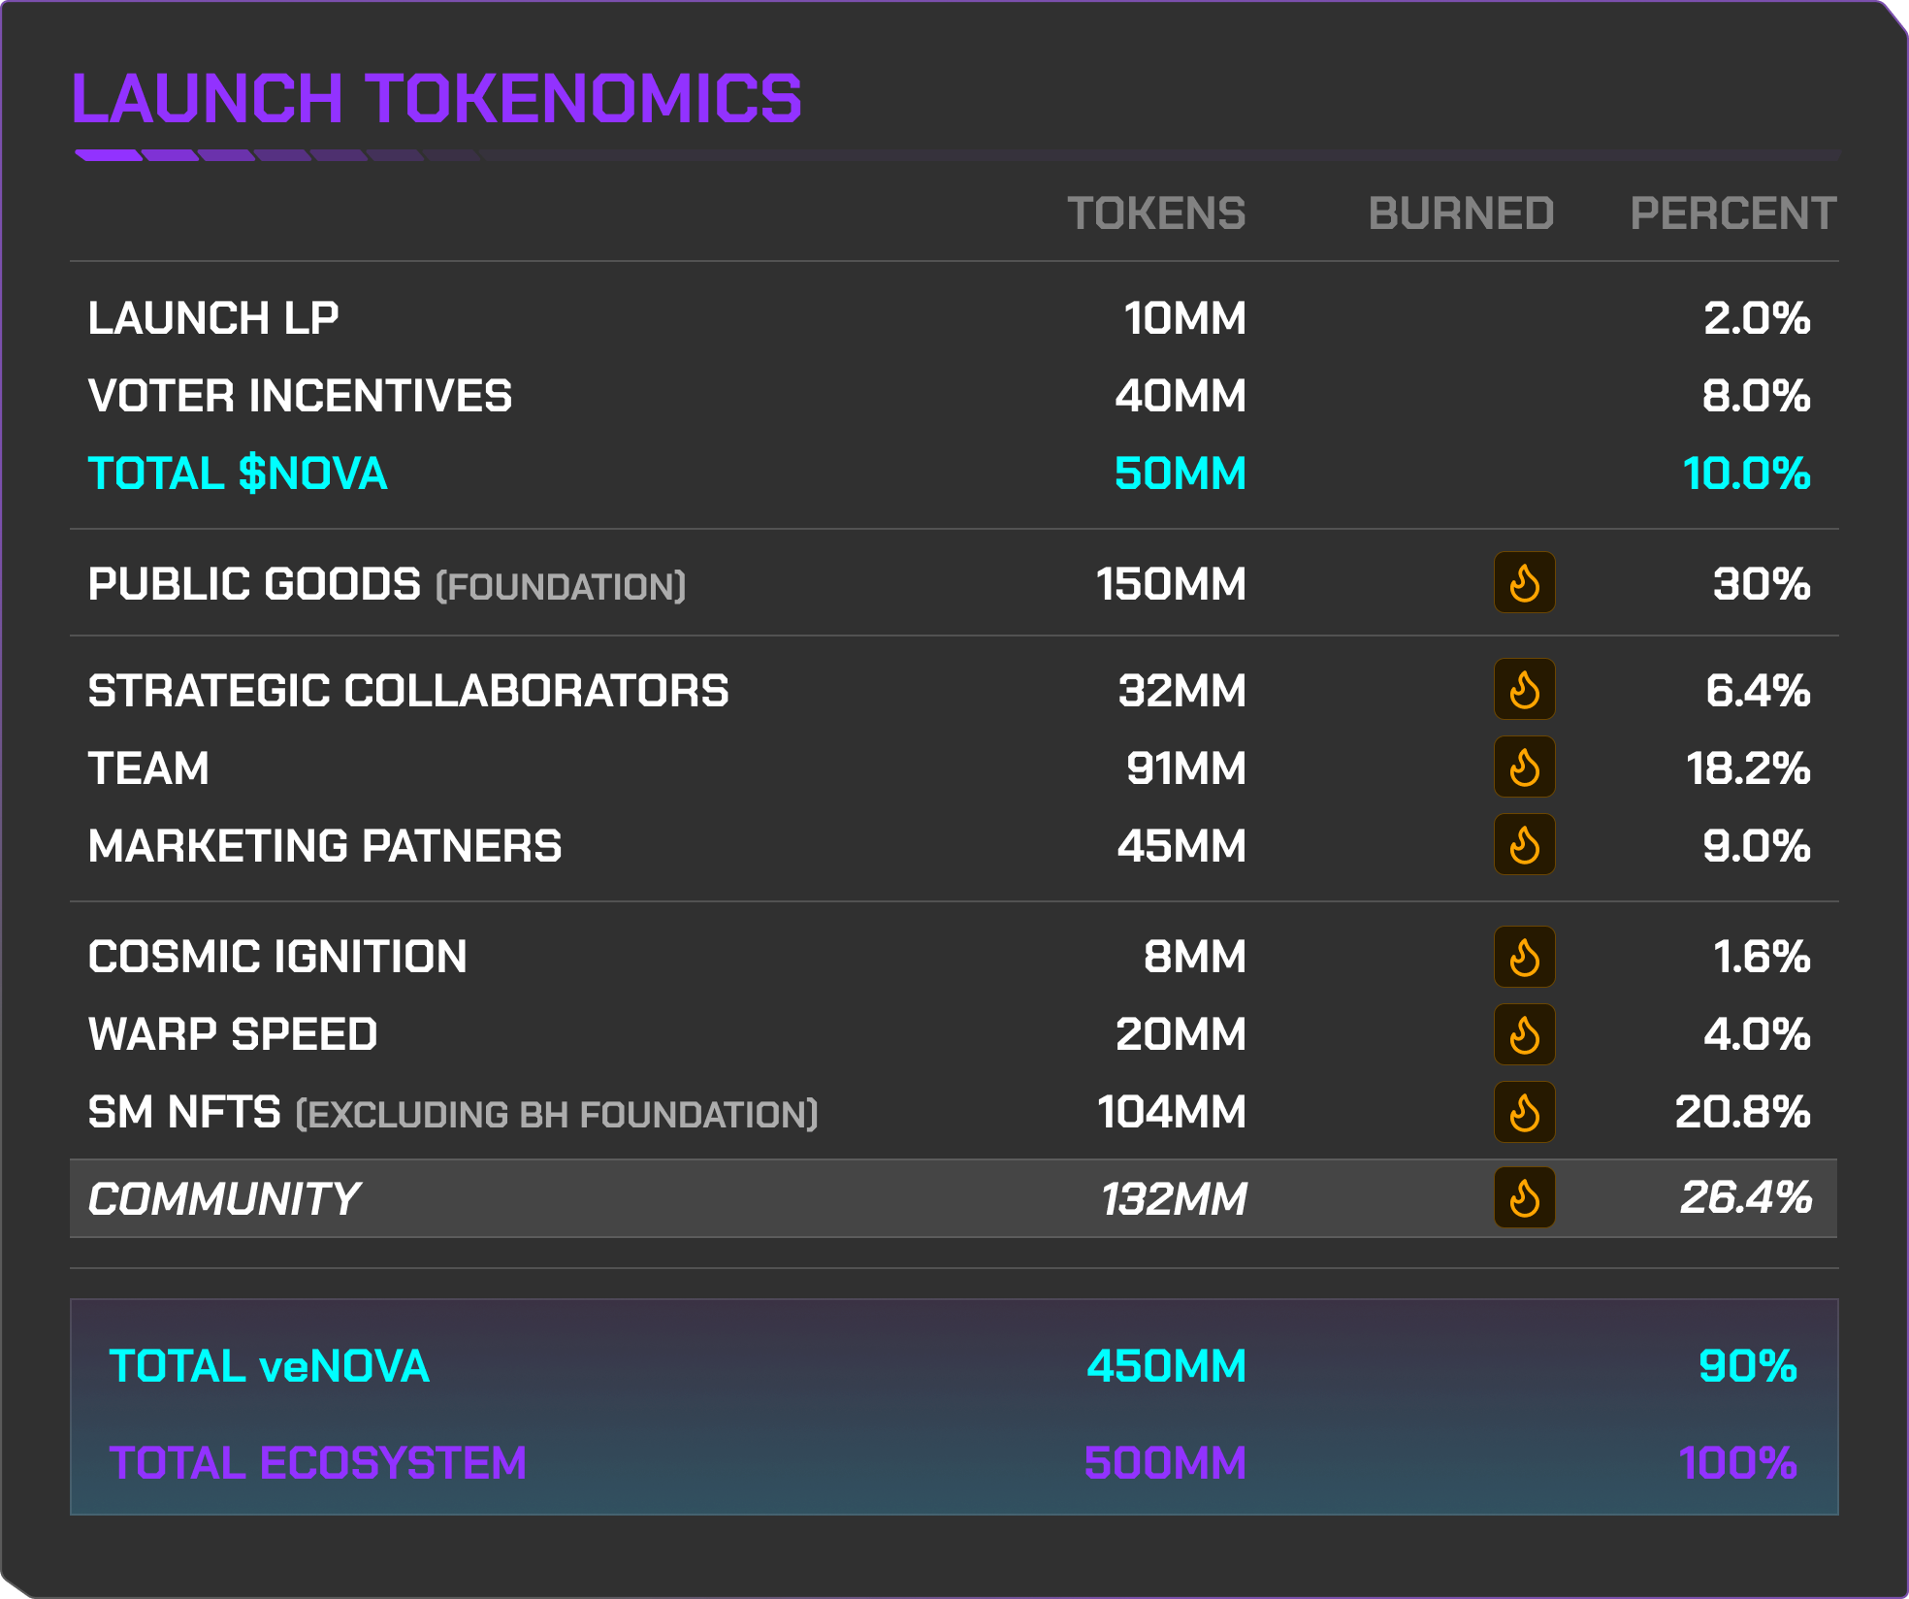Viewport: 1909px width, 1599px height.
Task: Click the Voter Incentives 40MM value
Action: tap(1180, 397)
